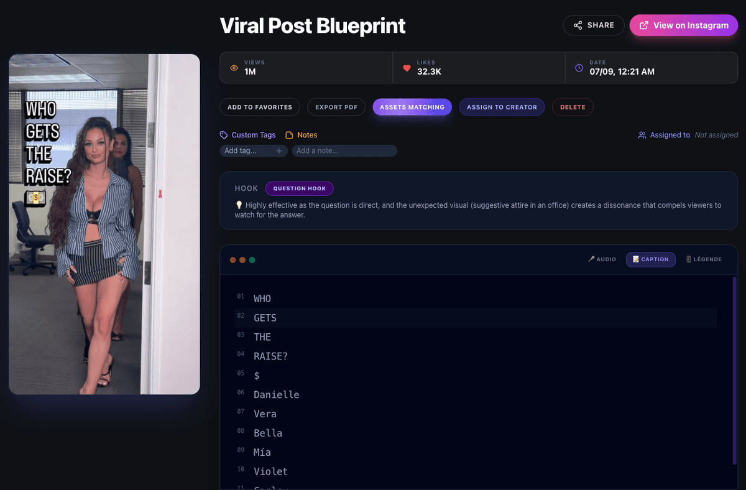Click the note page icon beside Notes

pyautogui.click(x=289, y=135)
